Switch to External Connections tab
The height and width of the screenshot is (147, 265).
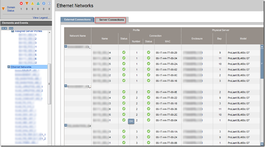[77, 19]
